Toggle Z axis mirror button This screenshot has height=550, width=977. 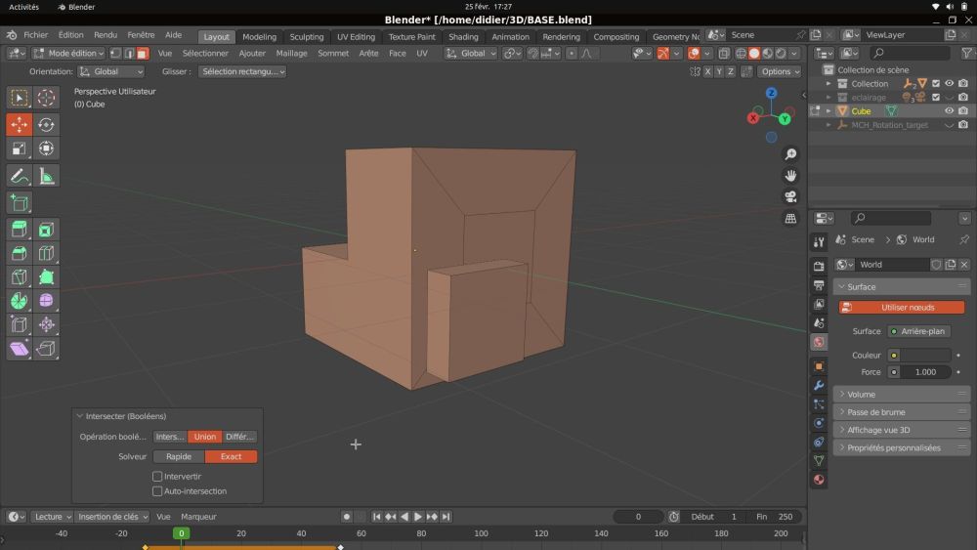[730, 71]
